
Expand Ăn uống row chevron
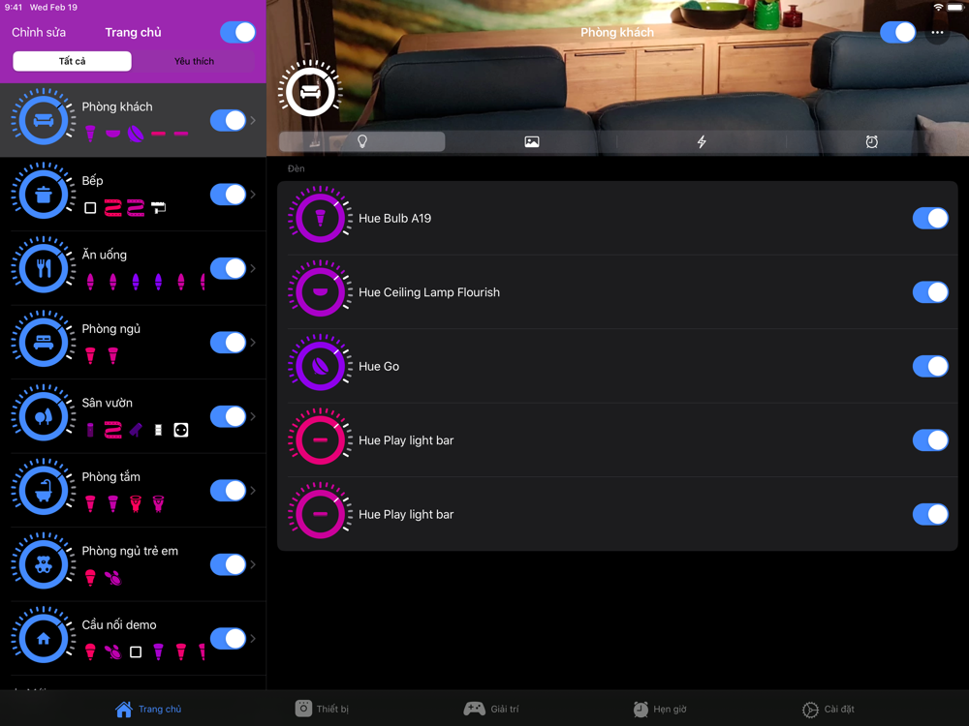tap(253, 268)
